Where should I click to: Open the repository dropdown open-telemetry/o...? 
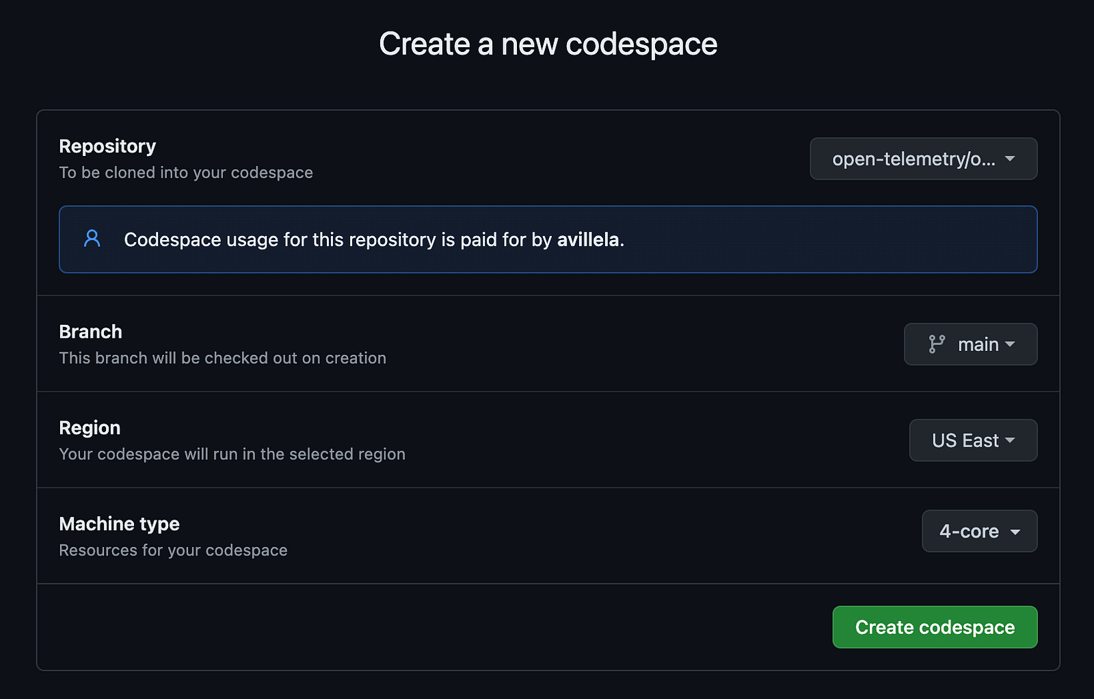(x=923, y=159)
